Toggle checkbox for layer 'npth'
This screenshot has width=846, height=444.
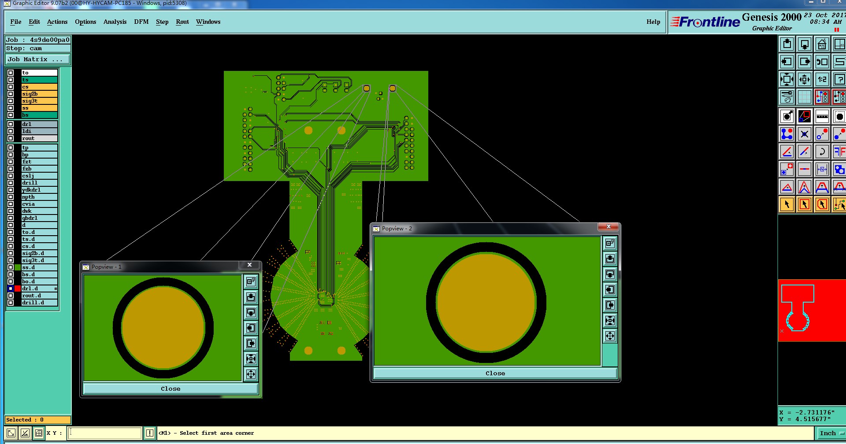pos(11,197)
